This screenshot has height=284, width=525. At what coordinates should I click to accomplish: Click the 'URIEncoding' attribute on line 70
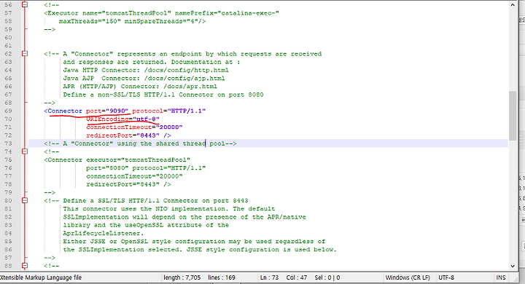(x=107, y=119)
